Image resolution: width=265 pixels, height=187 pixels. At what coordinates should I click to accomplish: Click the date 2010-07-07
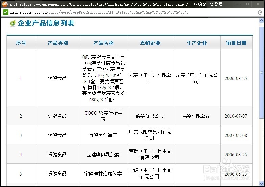click(236, 116)
